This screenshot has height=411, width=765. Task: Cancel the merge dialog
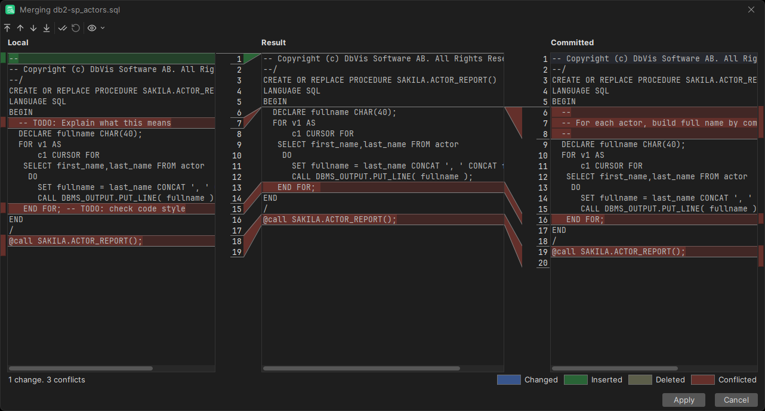pos(736,400)
